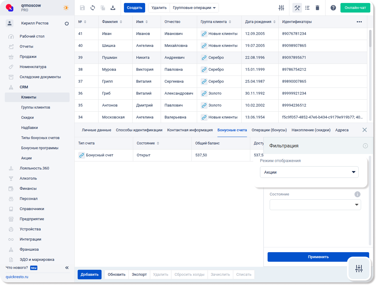
Task: Switch to the Операции (бонусы) tab
Action: click(269, 130)
